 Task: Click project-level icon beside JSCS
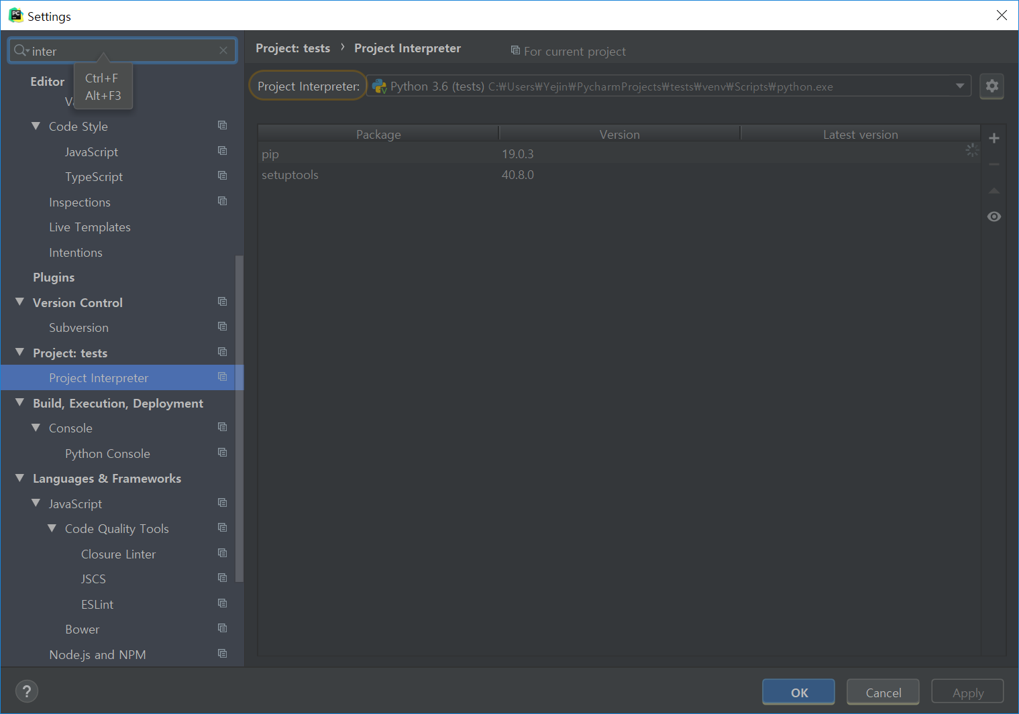point(223,578)
